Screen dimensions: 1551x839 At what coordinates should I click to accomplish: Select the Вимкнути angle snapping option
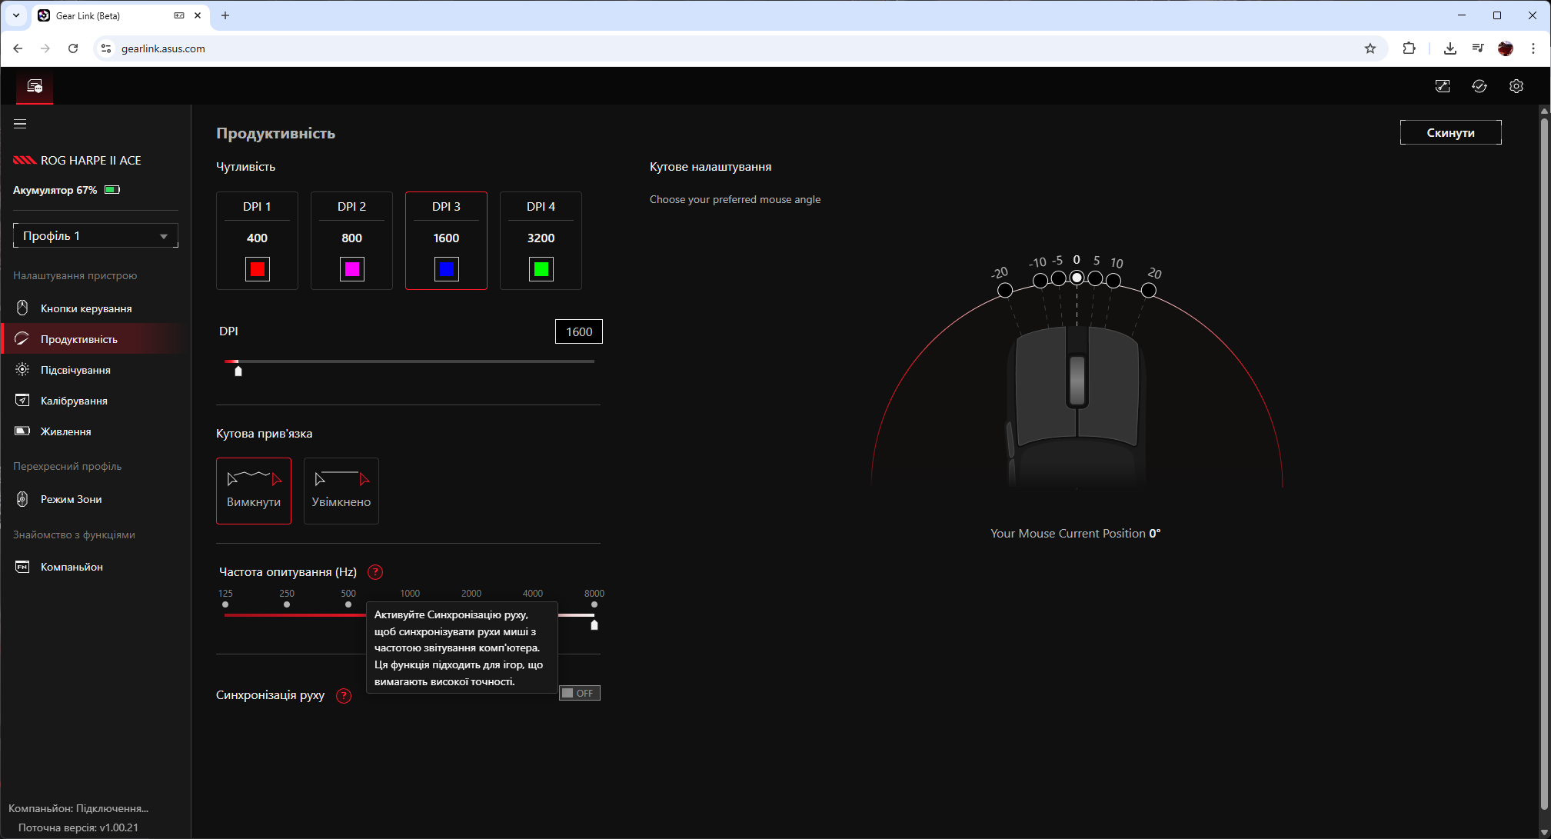point(254,491)
